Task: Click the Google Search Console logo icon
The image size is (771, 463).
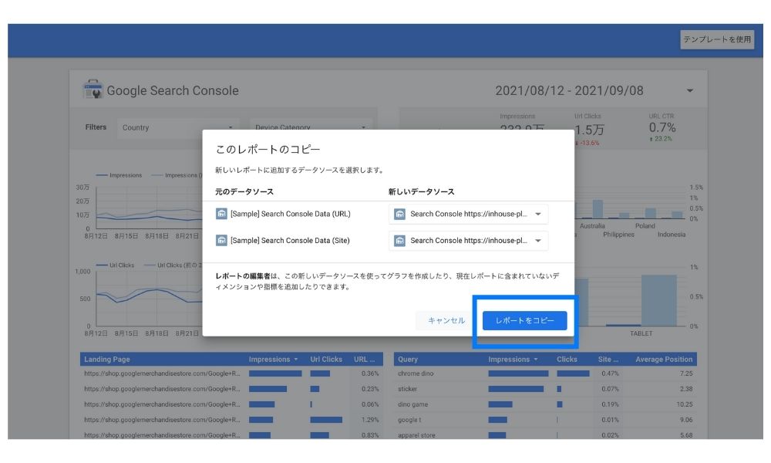Action: 93,89
